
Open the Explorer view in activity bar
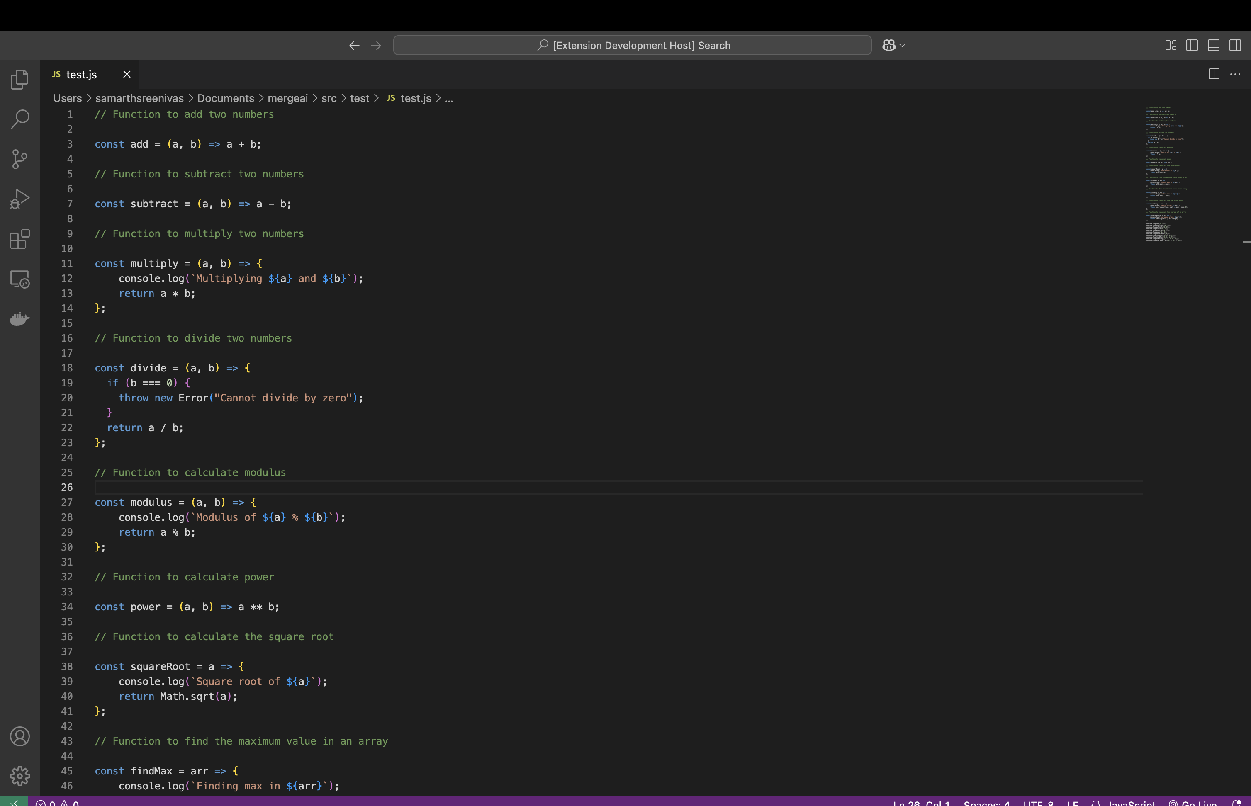[19, 80]
